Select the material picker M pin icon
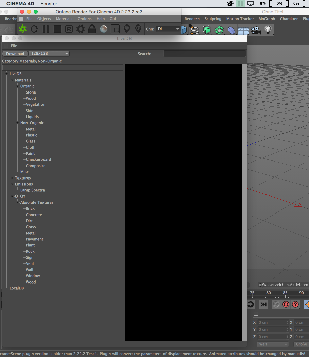This screenshot has width=309, height=357. pyautogui.click(x=138, y=29)
